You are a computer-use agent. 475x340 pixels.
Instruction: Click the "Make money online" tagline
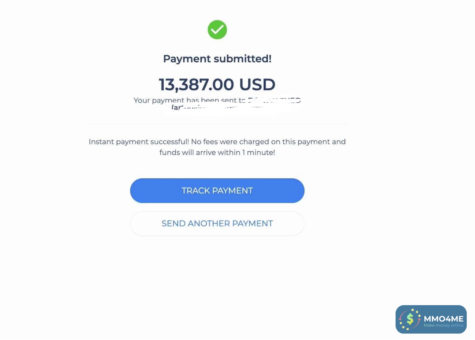click(x=444, y=326)
